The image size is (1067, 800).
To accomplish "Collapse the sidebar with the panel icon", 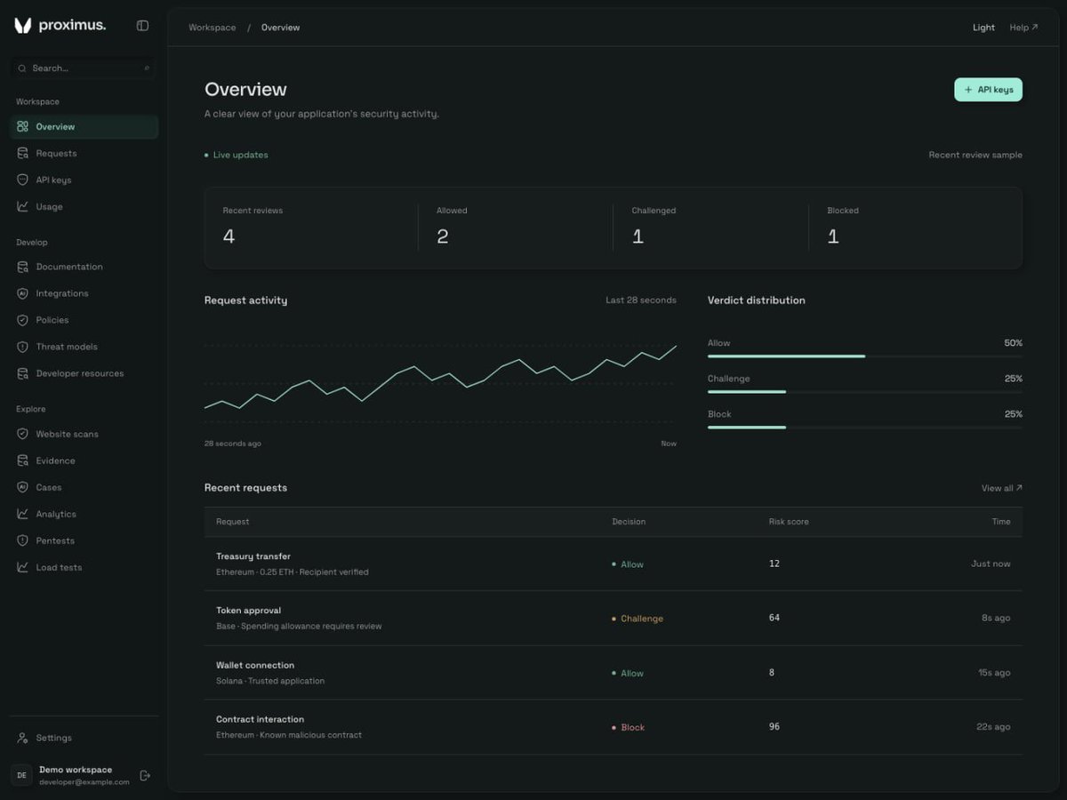I will tap(142, 26).
